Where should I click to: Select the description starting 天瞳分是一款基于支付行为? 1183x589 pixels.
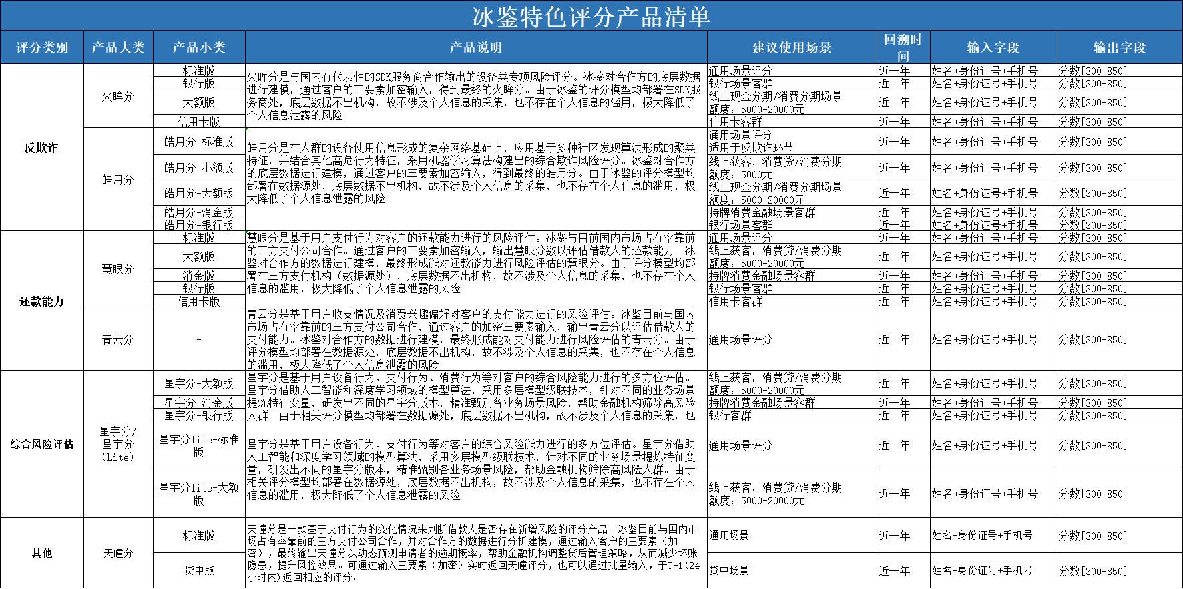476,553
